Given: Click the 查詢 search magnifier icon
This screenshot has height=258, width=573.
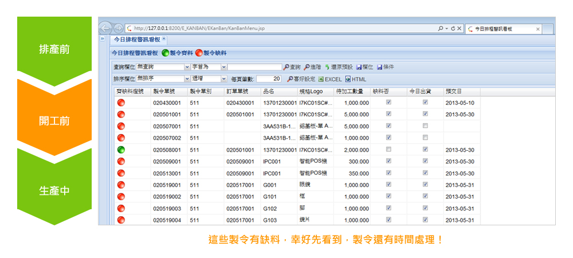Looking at the screenshot, I should 287,67.
